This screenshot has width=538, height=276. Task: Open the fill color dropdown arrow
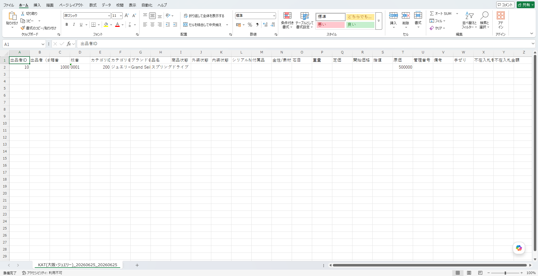[x=111, y=25]
